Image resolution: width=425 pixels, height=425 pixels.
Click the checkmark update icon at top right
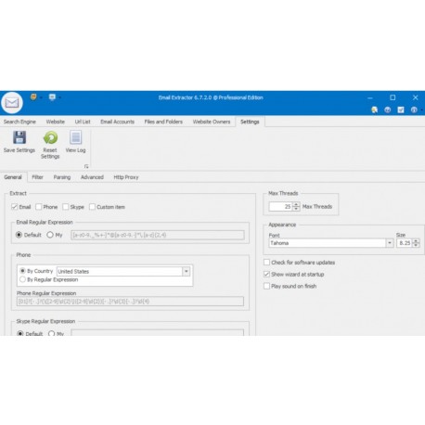tap(401, 109)
